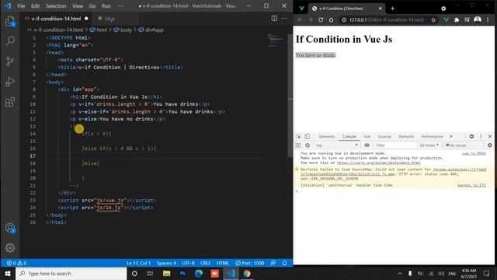The width and height of the screenshot is (497, 280).
Task: Open the Chrome three-dot menu
Action: (x=488, y=19)
